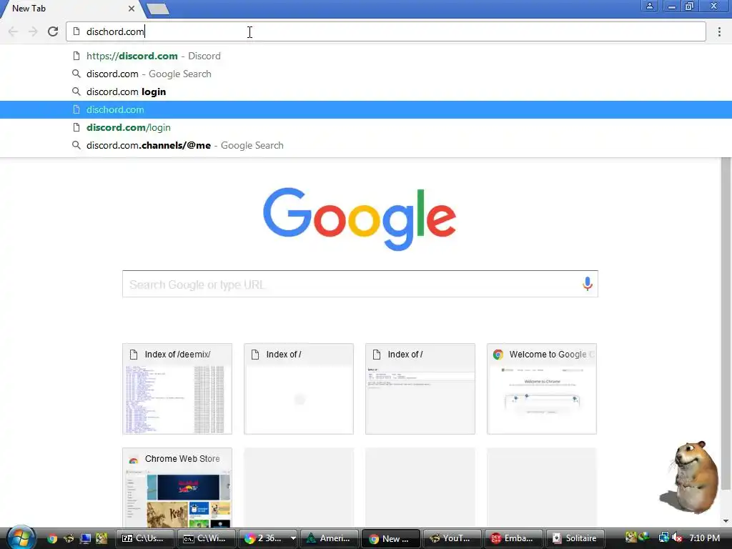
Task: Close the New Tab tab
Action: pos(132,9)
